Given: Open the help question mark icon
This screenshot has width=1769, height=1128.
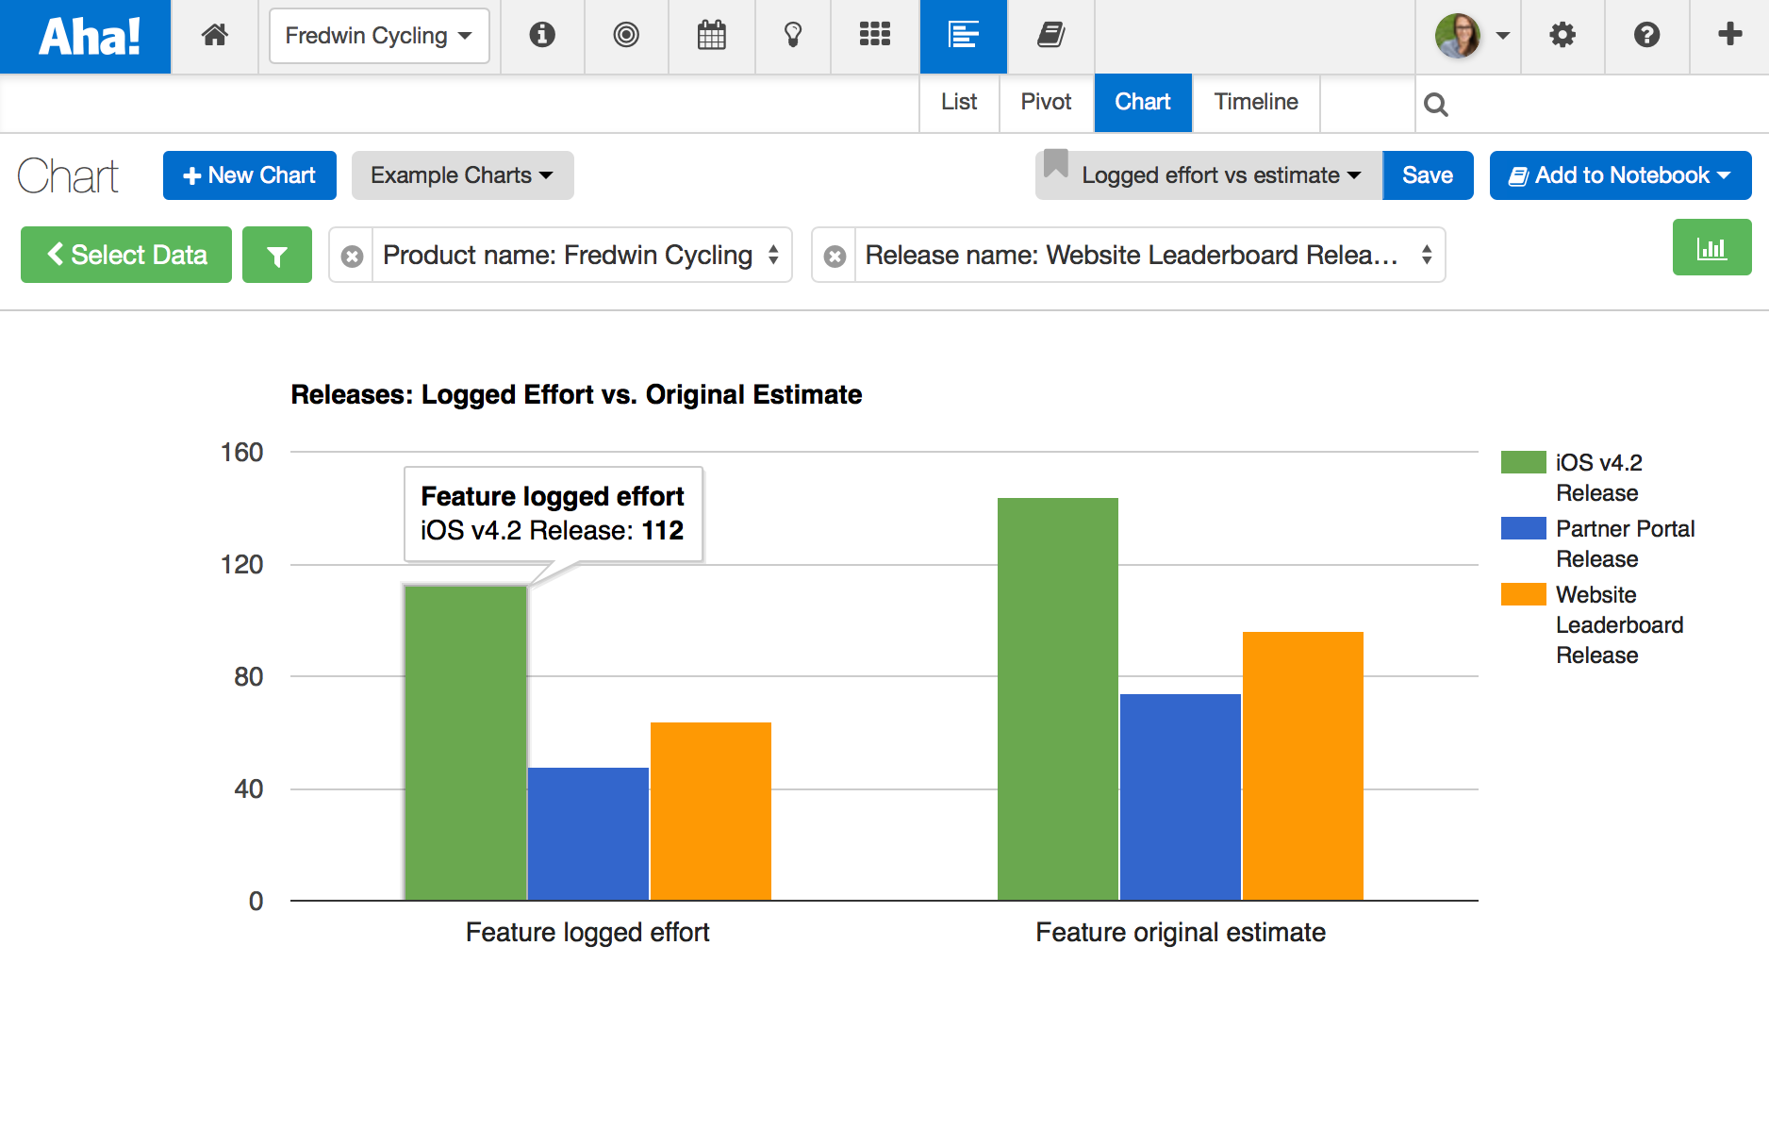Looking at the screenshot, I should [x=1646, y=35].
